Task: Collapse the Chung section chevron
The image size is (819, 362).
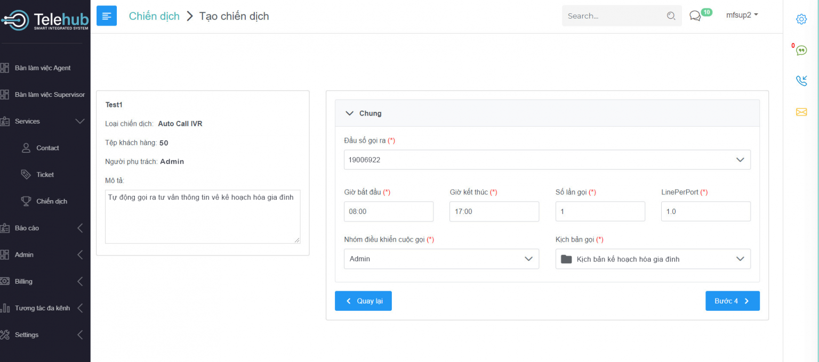Action: coord(349,113)
